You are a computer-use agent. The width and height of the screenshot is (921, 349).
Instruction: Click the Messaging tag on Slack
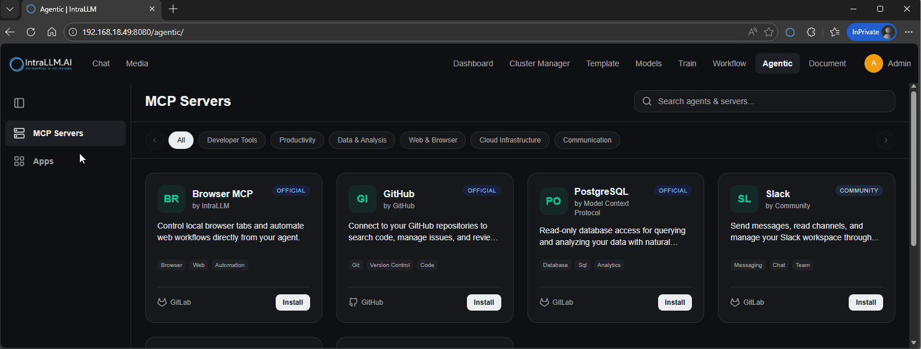[x=748, y=265]
